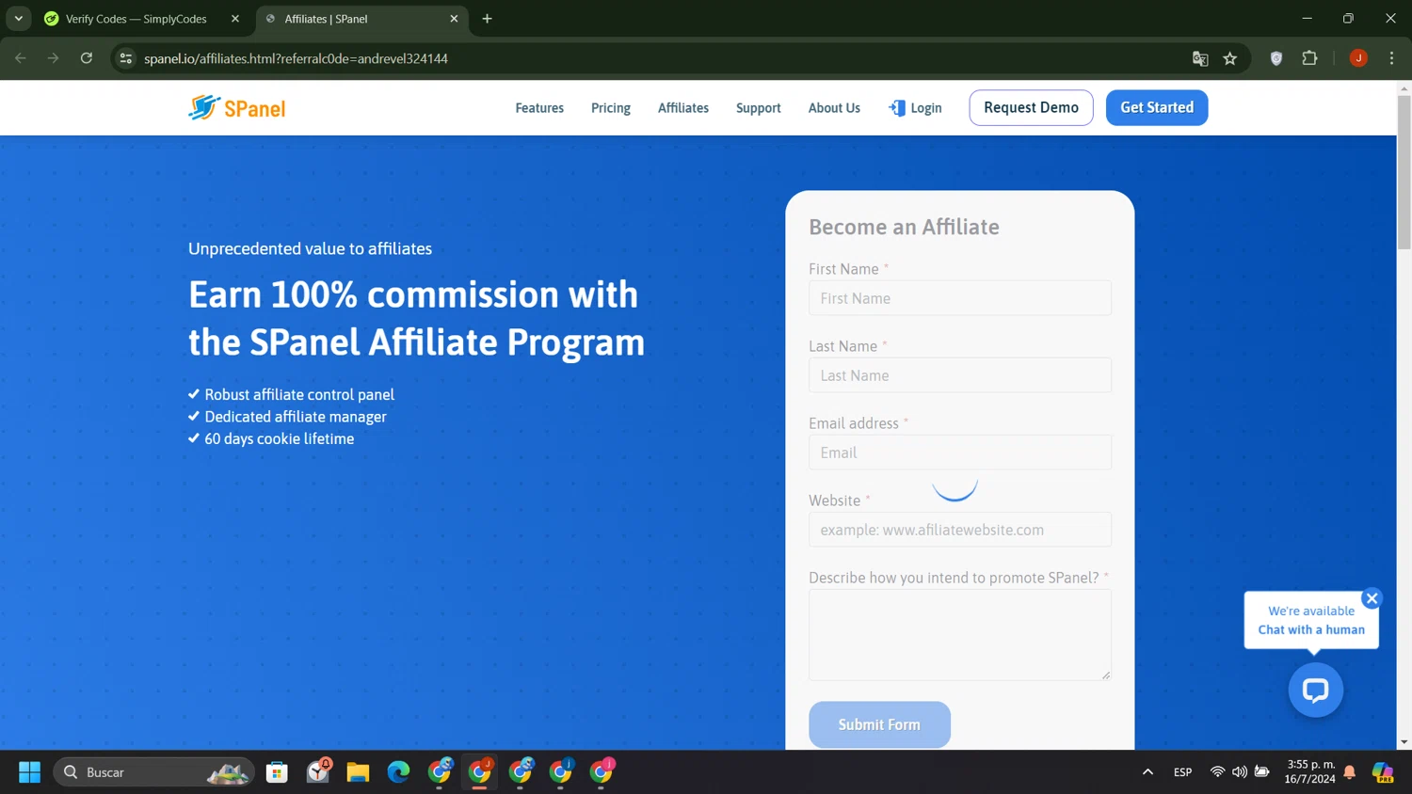Reload the page

click(87, 58)
